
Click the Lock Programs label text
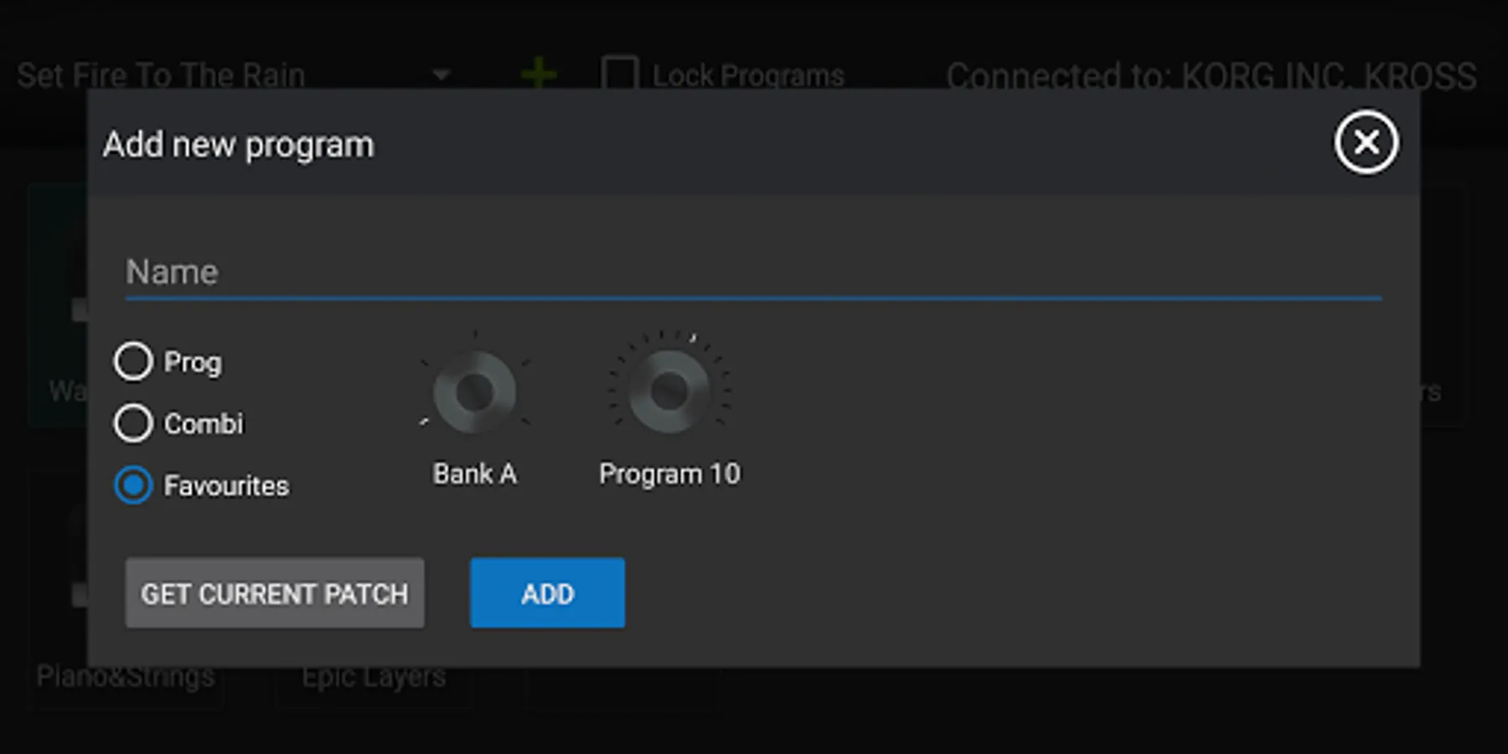pyautogui.click(x=748, y=75)
